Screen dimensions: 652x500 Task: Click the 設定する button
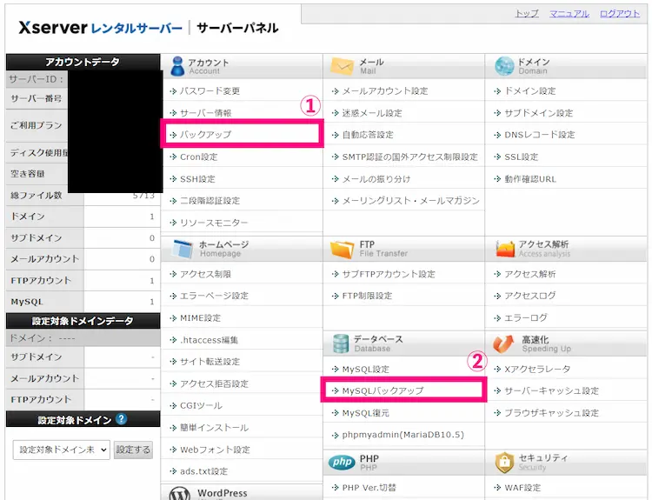tap(133, 450)
